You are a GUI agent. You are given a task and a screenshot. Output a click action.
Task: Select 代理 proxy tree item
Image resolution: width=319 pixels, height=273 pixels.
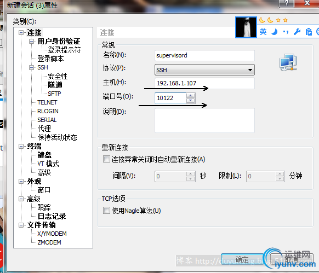pos(44,129)
